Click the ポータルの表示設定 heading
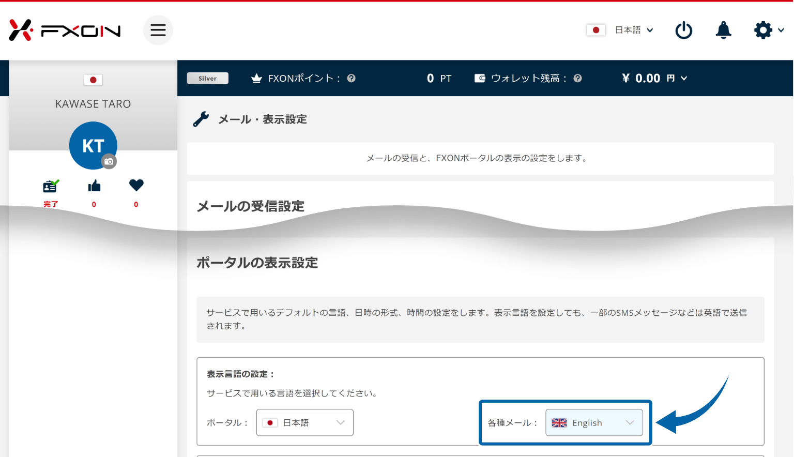The height and width of the screenshot is (457, 794). click(x=257, y=263)
